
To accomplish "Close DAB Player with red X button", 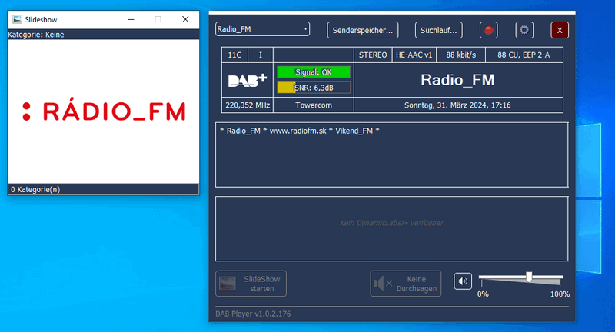I will [x=560, y=30].
